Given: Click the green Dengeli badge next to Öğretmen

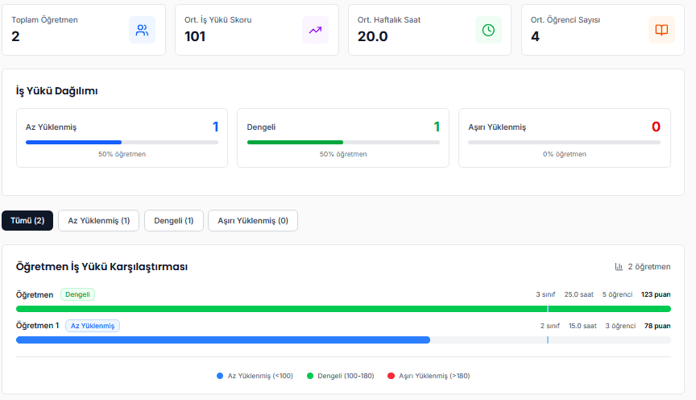Looking at the screenshot, I should pos(77,294).
